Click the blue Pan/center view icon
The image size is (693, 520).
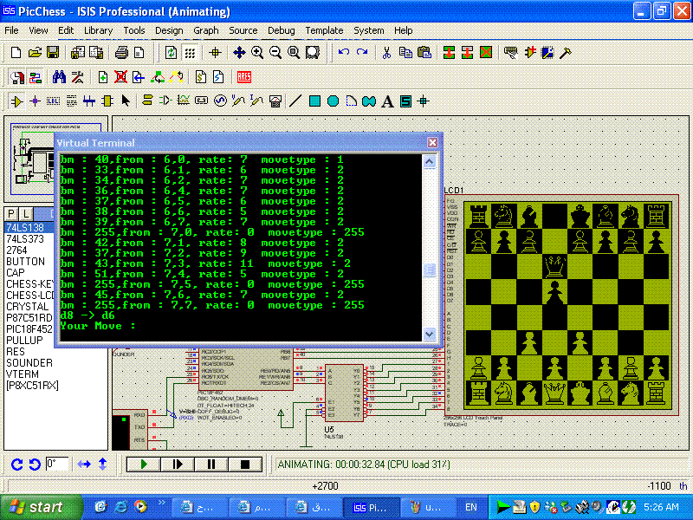tap(239, 53)
